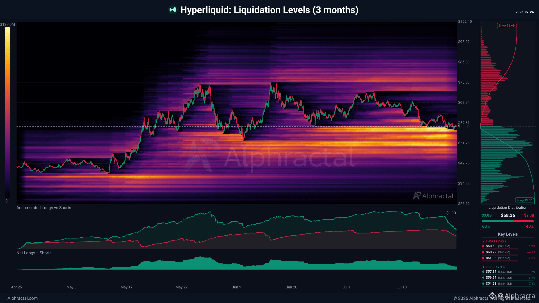Click the '$60.50' short level price
The height and width of the screenshot is (303, 539).
click(x=491, y=246)
